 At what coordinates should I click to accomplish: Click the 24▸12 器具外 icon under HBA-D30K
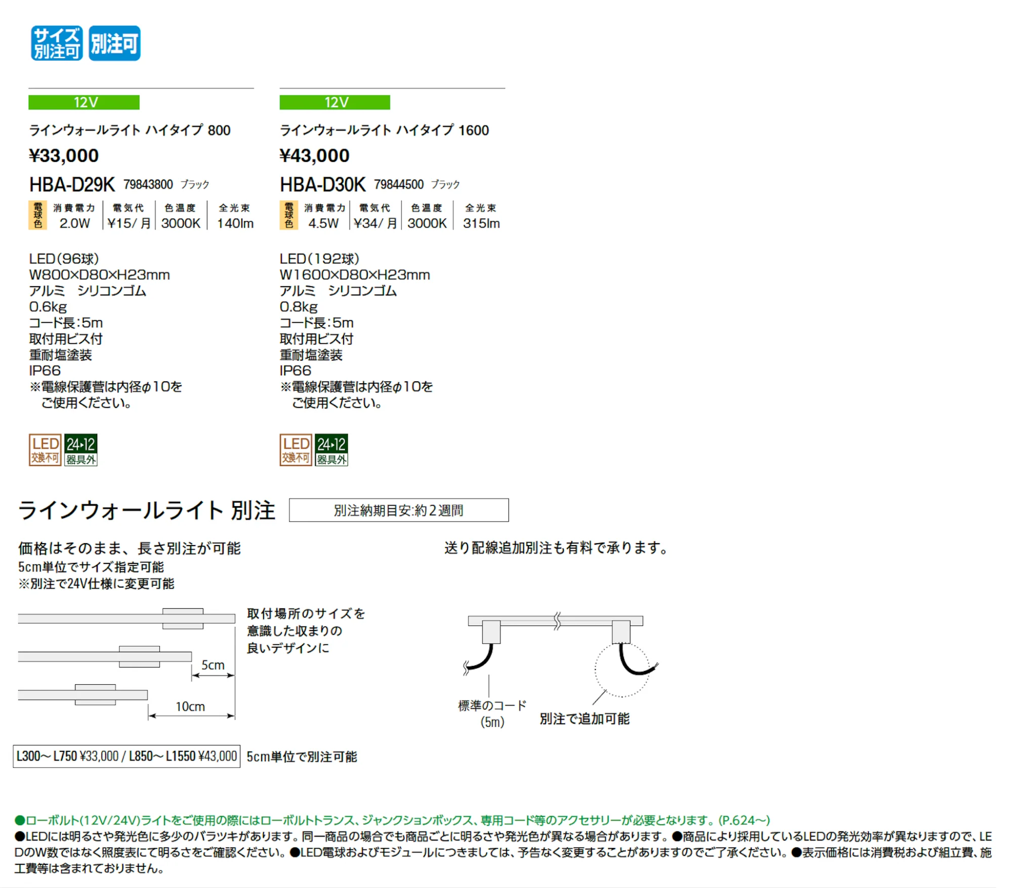click(x=331, y=450)
